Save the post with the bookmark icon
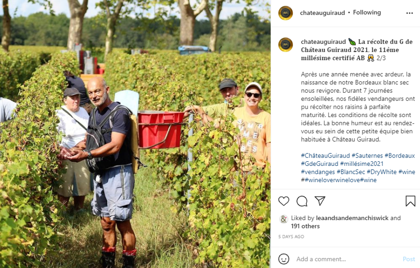 pyautogui.click(x=410, y=201)
